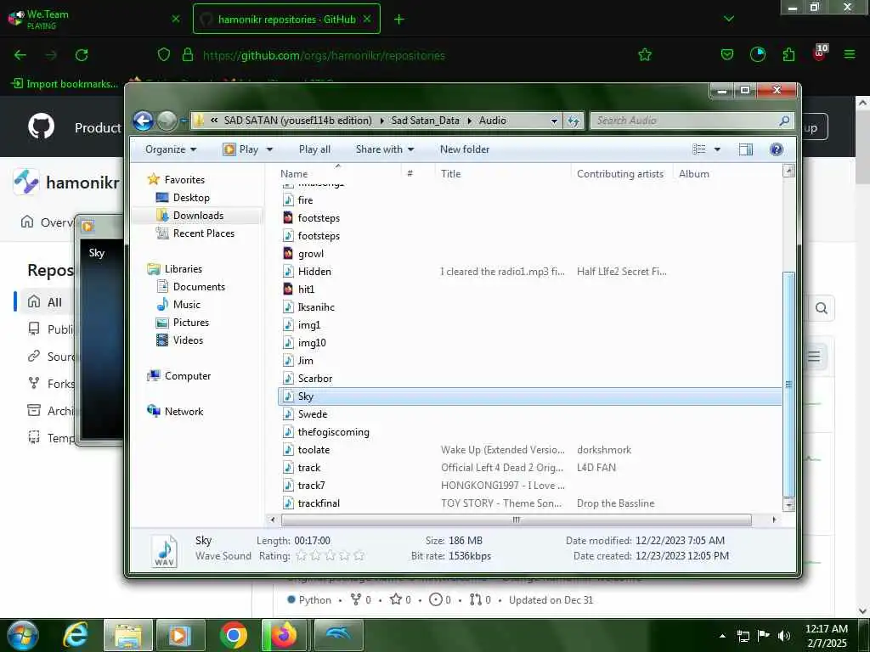Toggle the preview pane icon

coord(746,149)
